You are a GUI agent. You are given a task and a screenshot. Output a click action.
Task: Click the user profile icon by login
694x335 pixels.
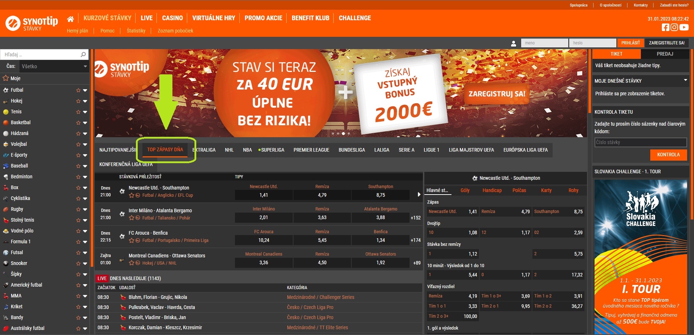click(513, 43)
